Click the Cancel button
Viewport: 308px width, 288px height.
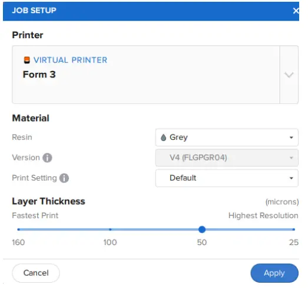[36, 273]
